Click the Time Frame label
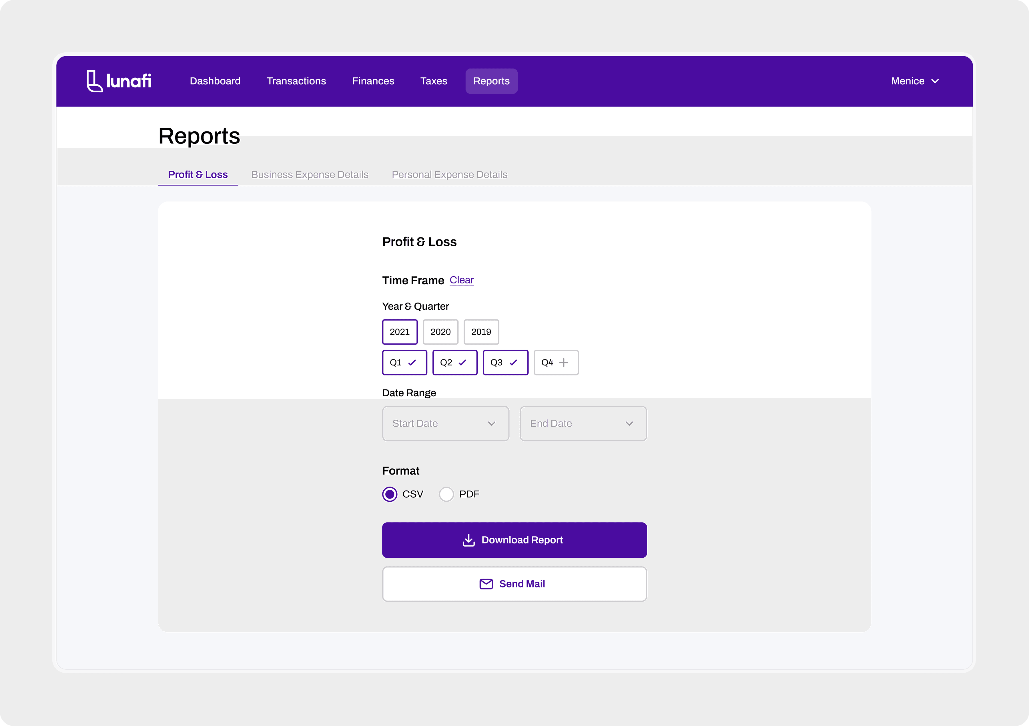1029x726 pixels. [x=413, y=280]
